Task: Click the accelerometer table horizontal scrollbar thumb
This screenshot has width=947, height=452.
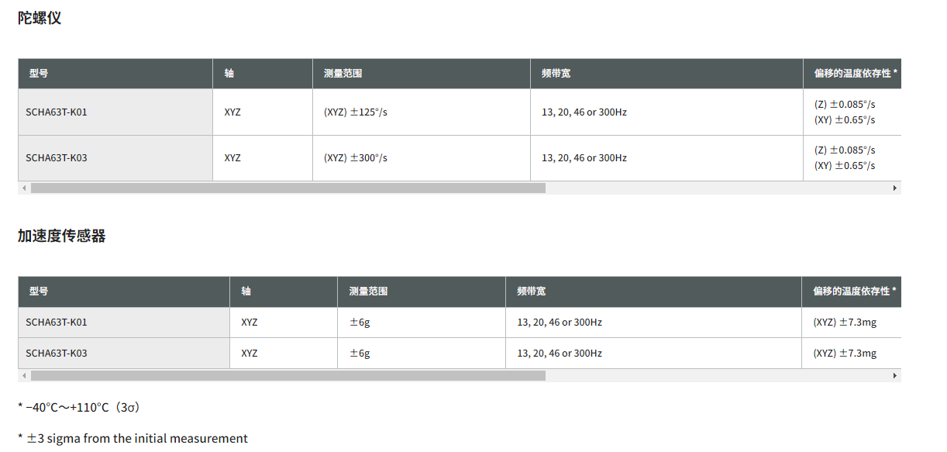Action: 288,375
